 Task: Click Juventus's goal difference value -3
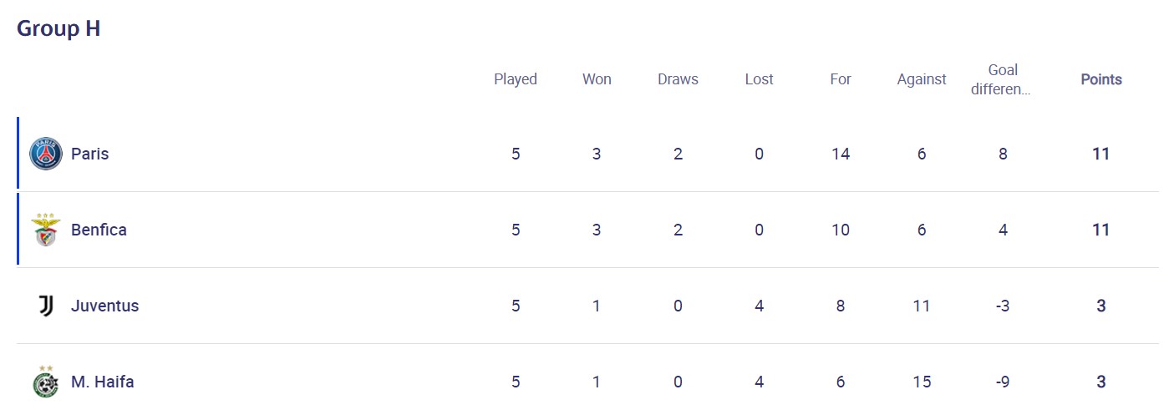pos(1002,306)
